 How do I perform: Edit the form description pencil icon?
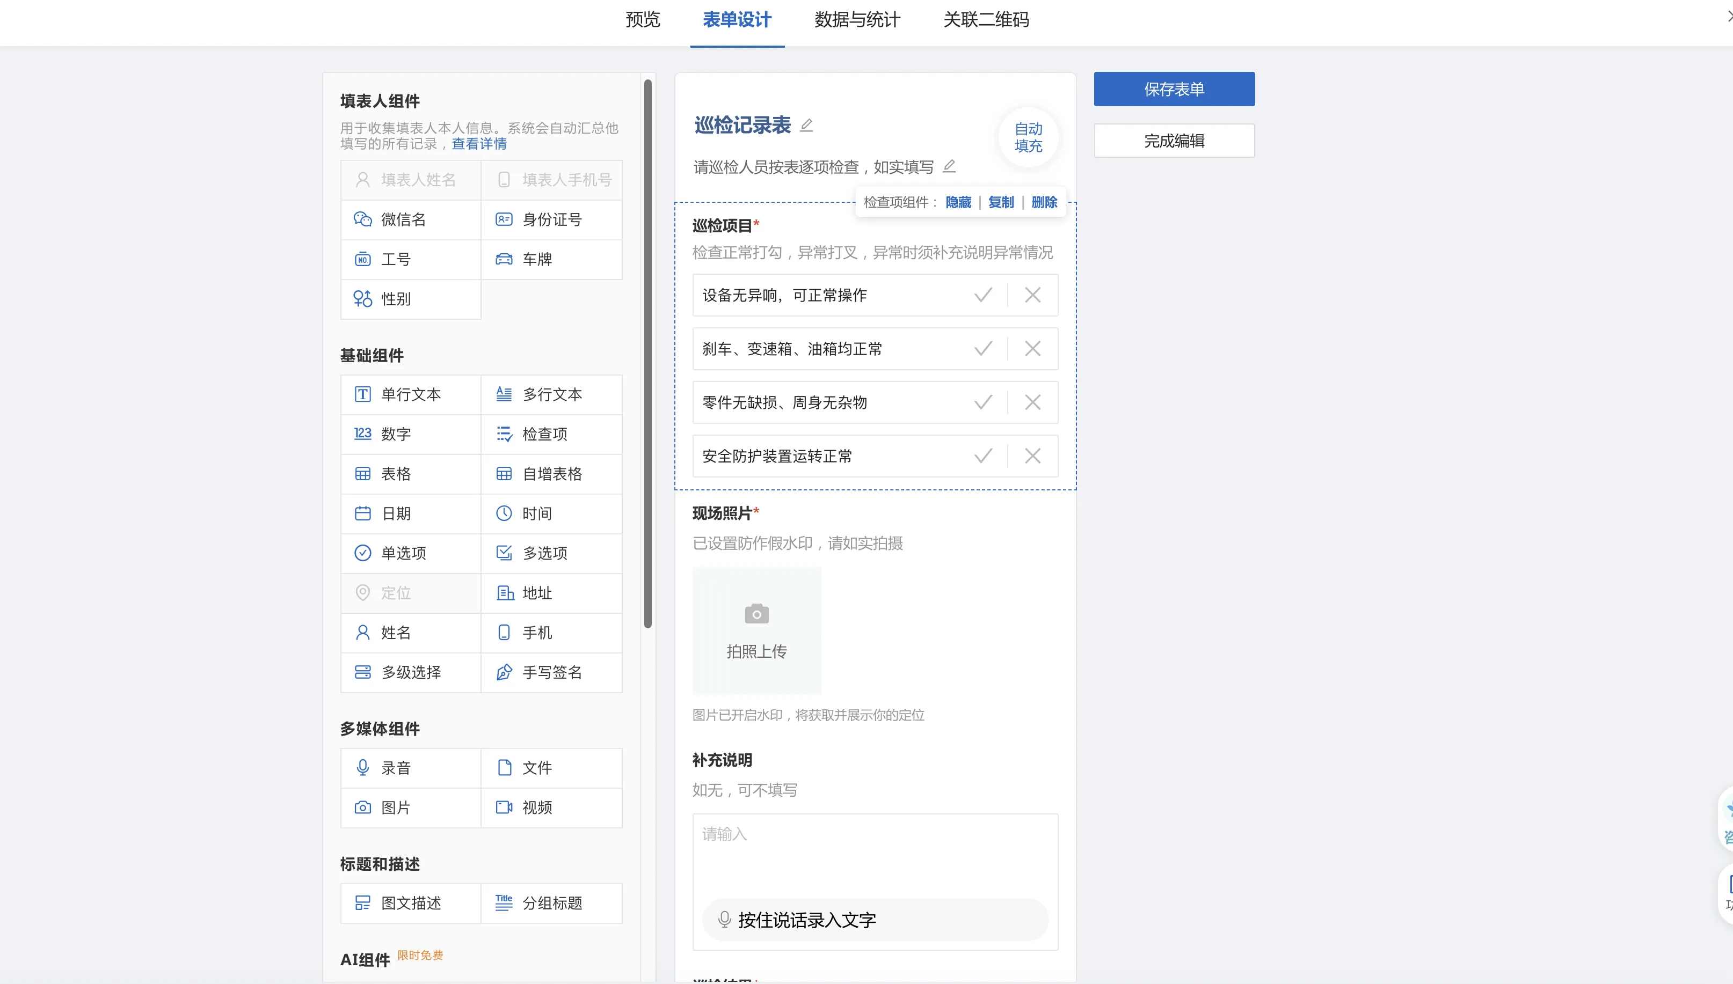coord(949,166)
